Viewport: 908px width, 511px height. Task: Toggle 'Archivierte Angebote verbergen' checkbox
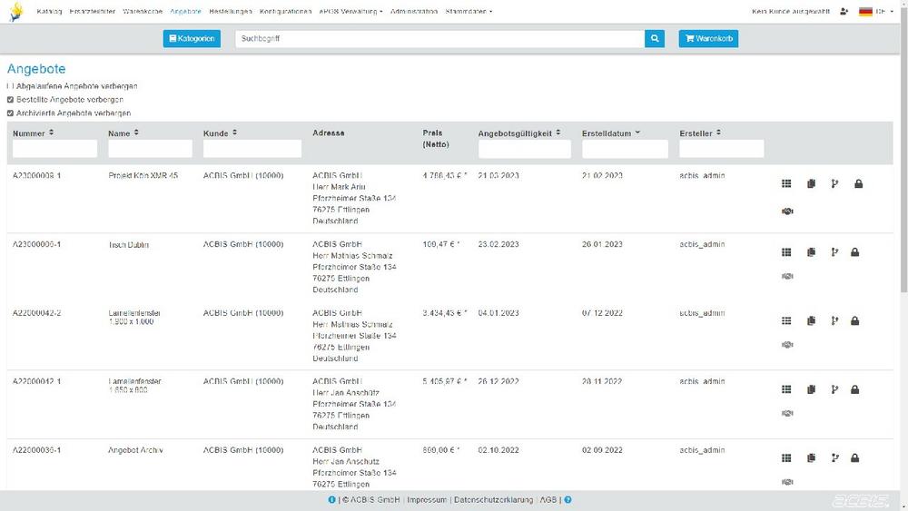pyautogui.click(x=10, y=113)
